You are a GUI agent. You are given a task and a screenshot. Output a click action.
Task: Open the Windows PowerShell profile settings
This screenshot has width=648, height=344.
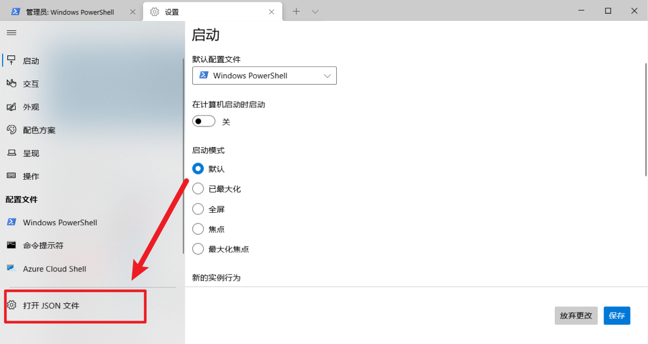[92, 222]
